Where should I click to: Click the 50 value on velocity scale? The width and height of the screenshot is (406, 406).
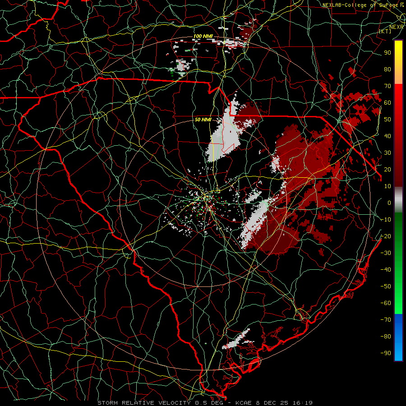pos(388,120)
